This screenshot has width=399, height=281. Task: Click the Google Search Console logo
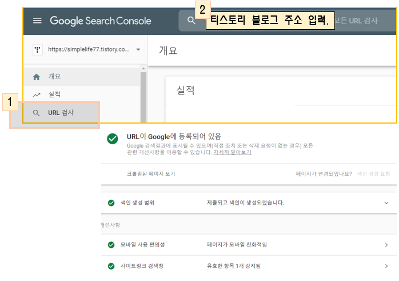click(x=101, y=21)
